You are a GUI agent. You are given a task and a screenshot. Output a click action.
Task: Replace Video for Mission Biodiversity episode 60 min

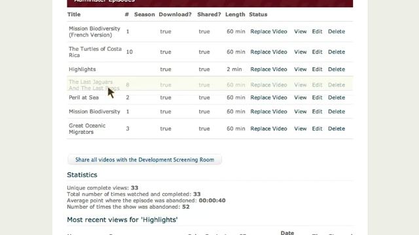[x=268, y=112]
